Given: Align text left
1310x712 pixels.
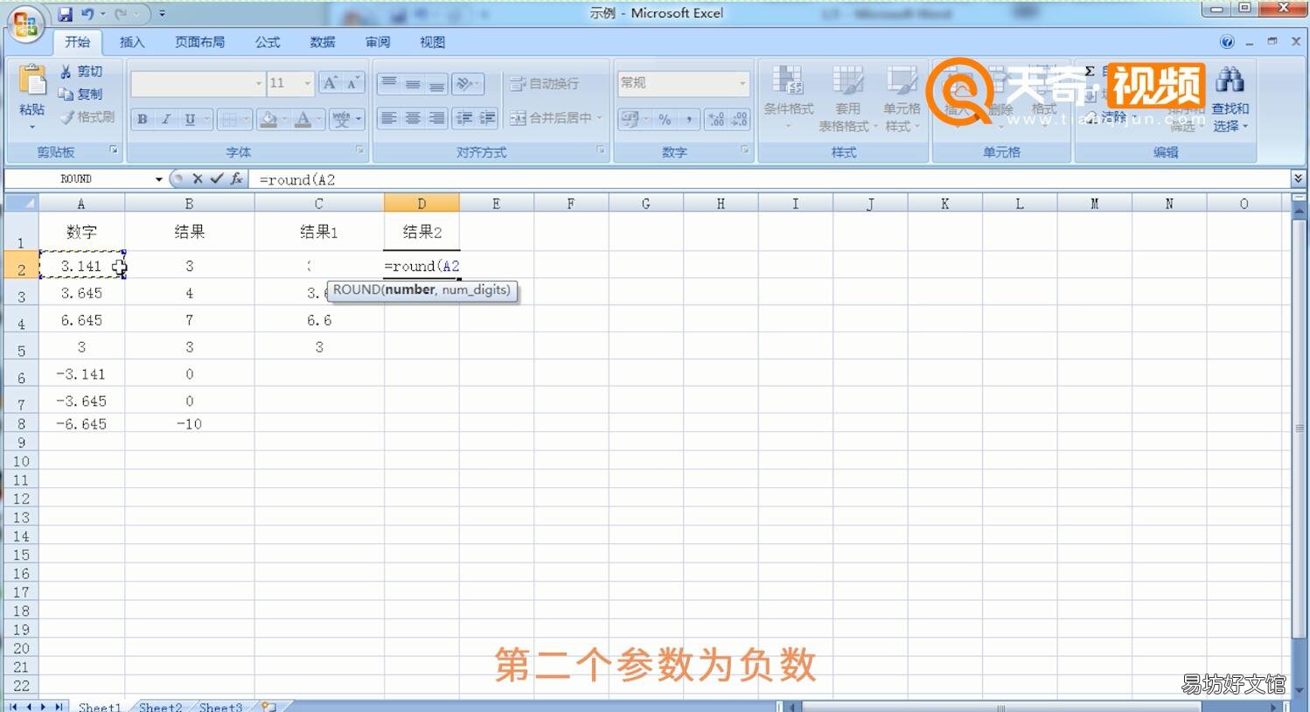Looking at the screenshot, I should point(389,118).
